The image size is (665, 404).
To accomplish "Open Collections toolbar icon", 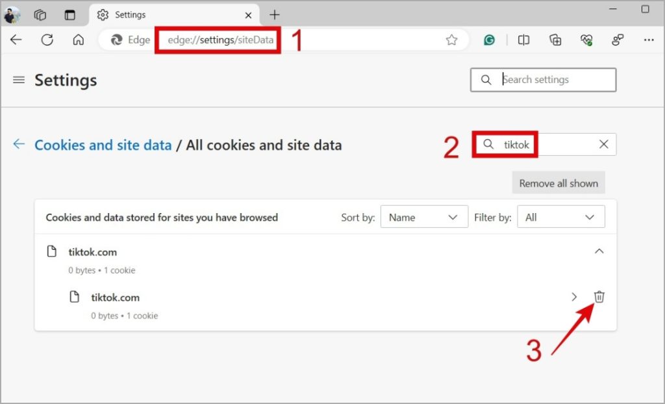I will [555, 40].
